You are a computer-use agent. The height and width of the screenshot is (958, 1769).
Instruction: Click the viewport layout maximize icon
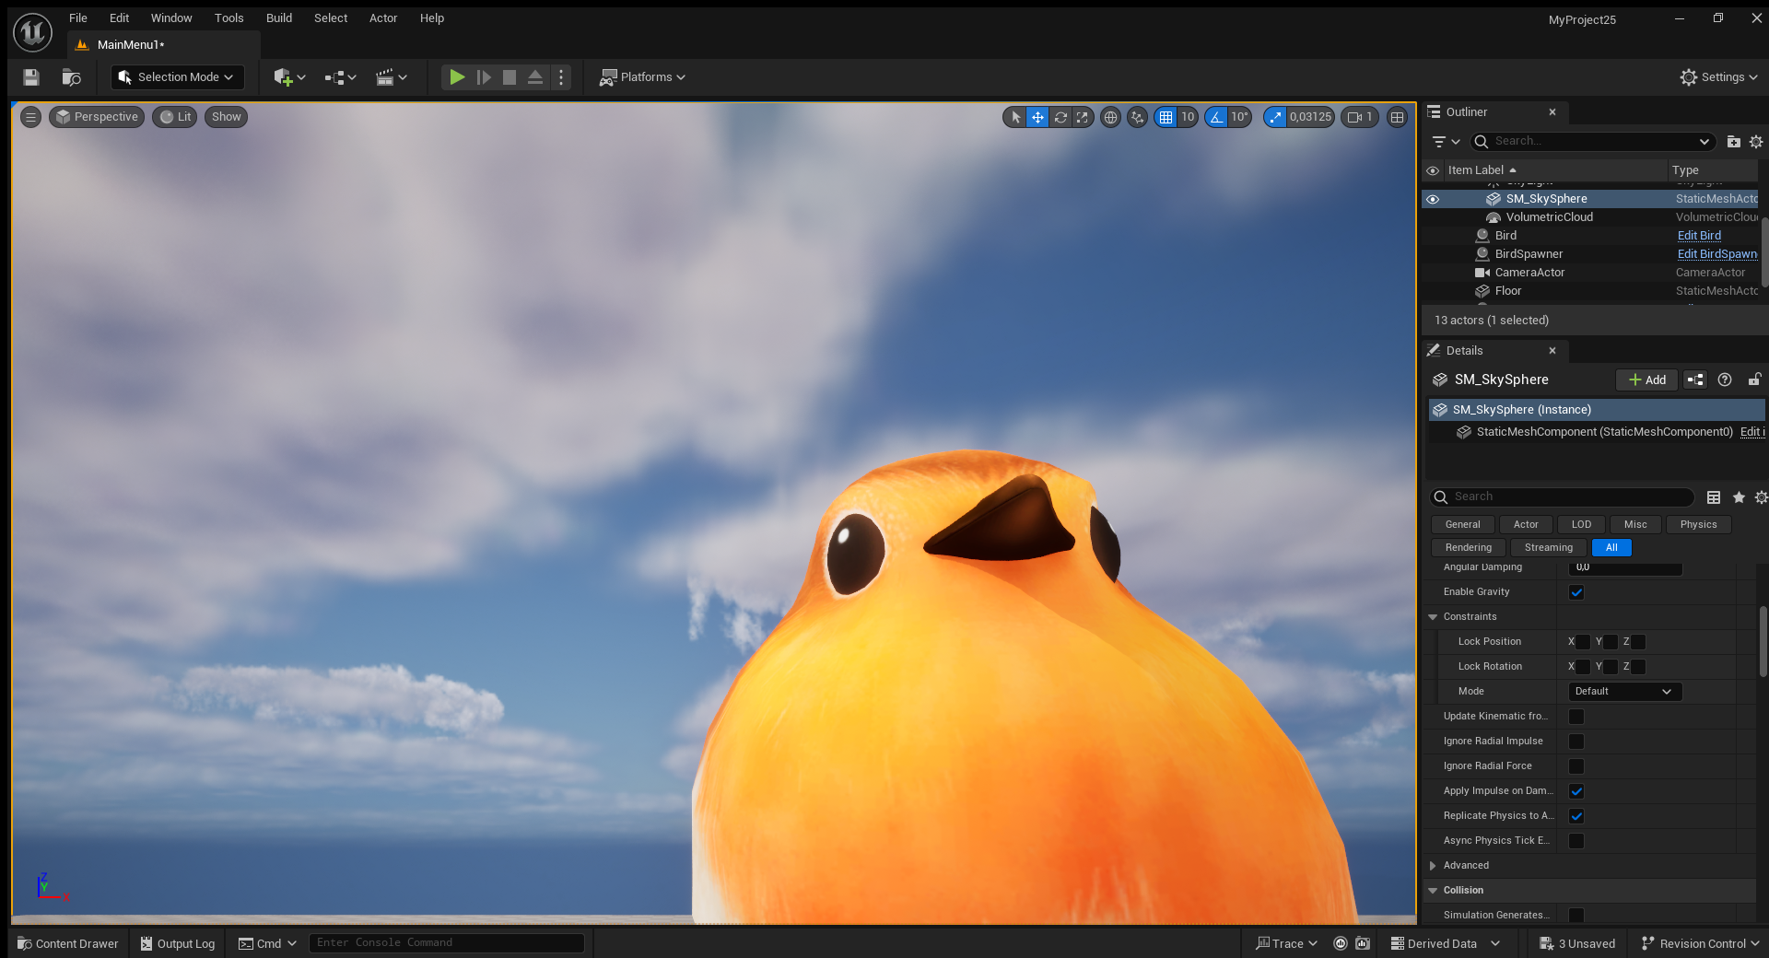[1398, 117]
